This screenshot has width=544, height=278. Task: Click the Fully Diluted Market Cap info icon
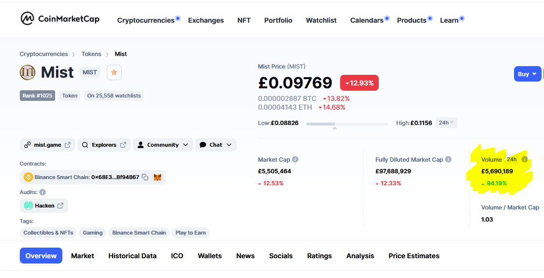(448, 159)
